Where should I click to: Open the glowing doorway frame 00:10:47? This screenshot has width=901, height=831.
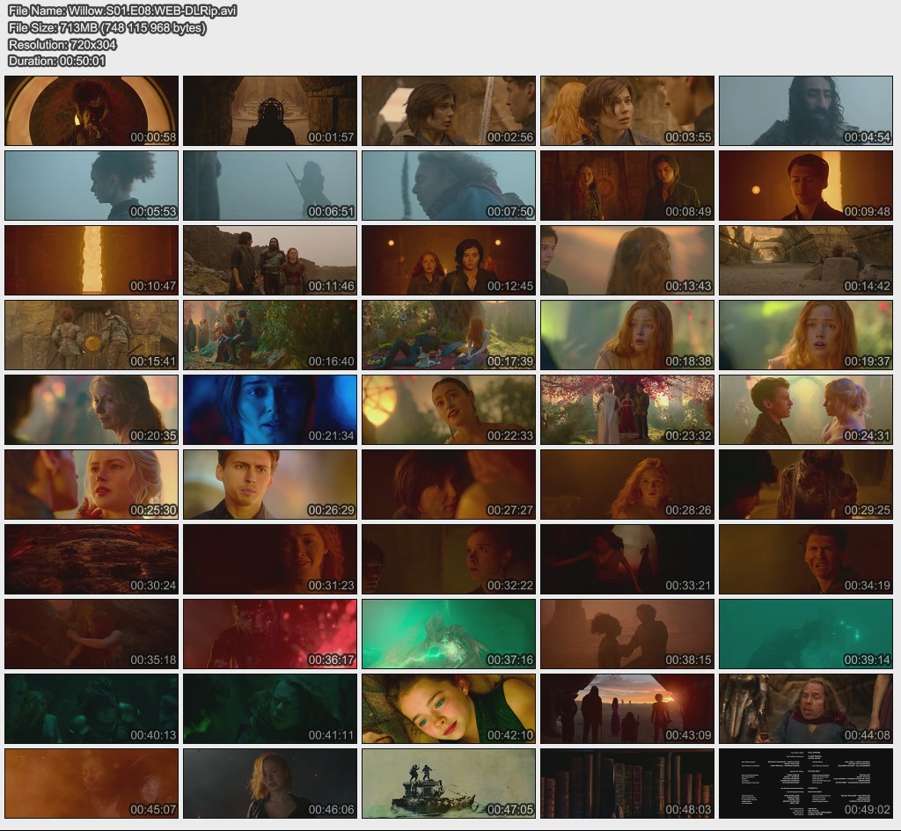click(x=92, y=260)
